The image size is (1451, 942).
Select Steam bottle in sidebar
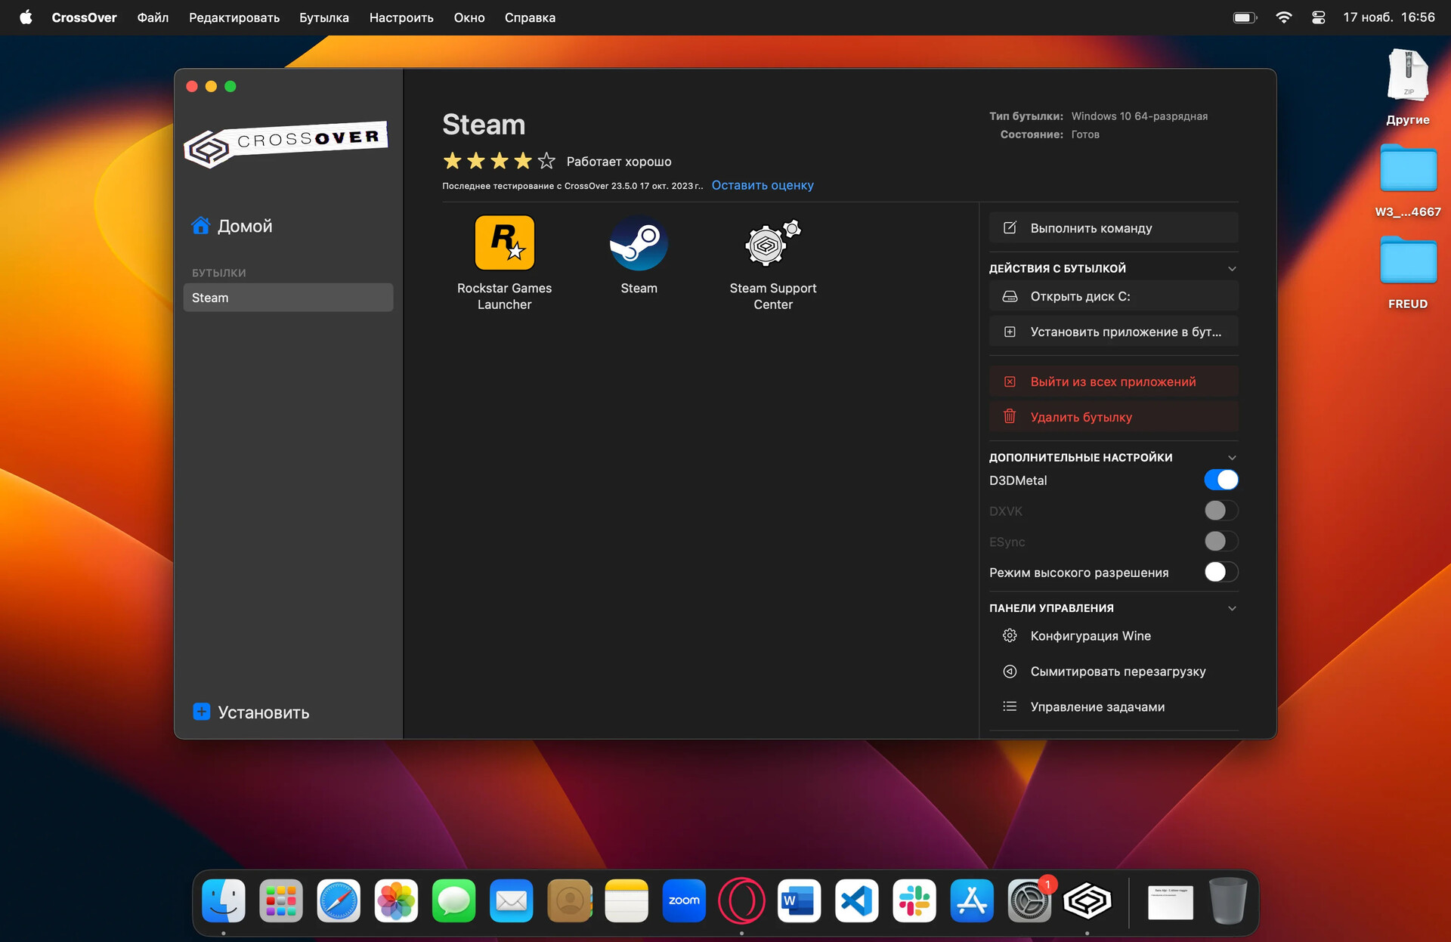pyautogui.click(x=288, y=298)
